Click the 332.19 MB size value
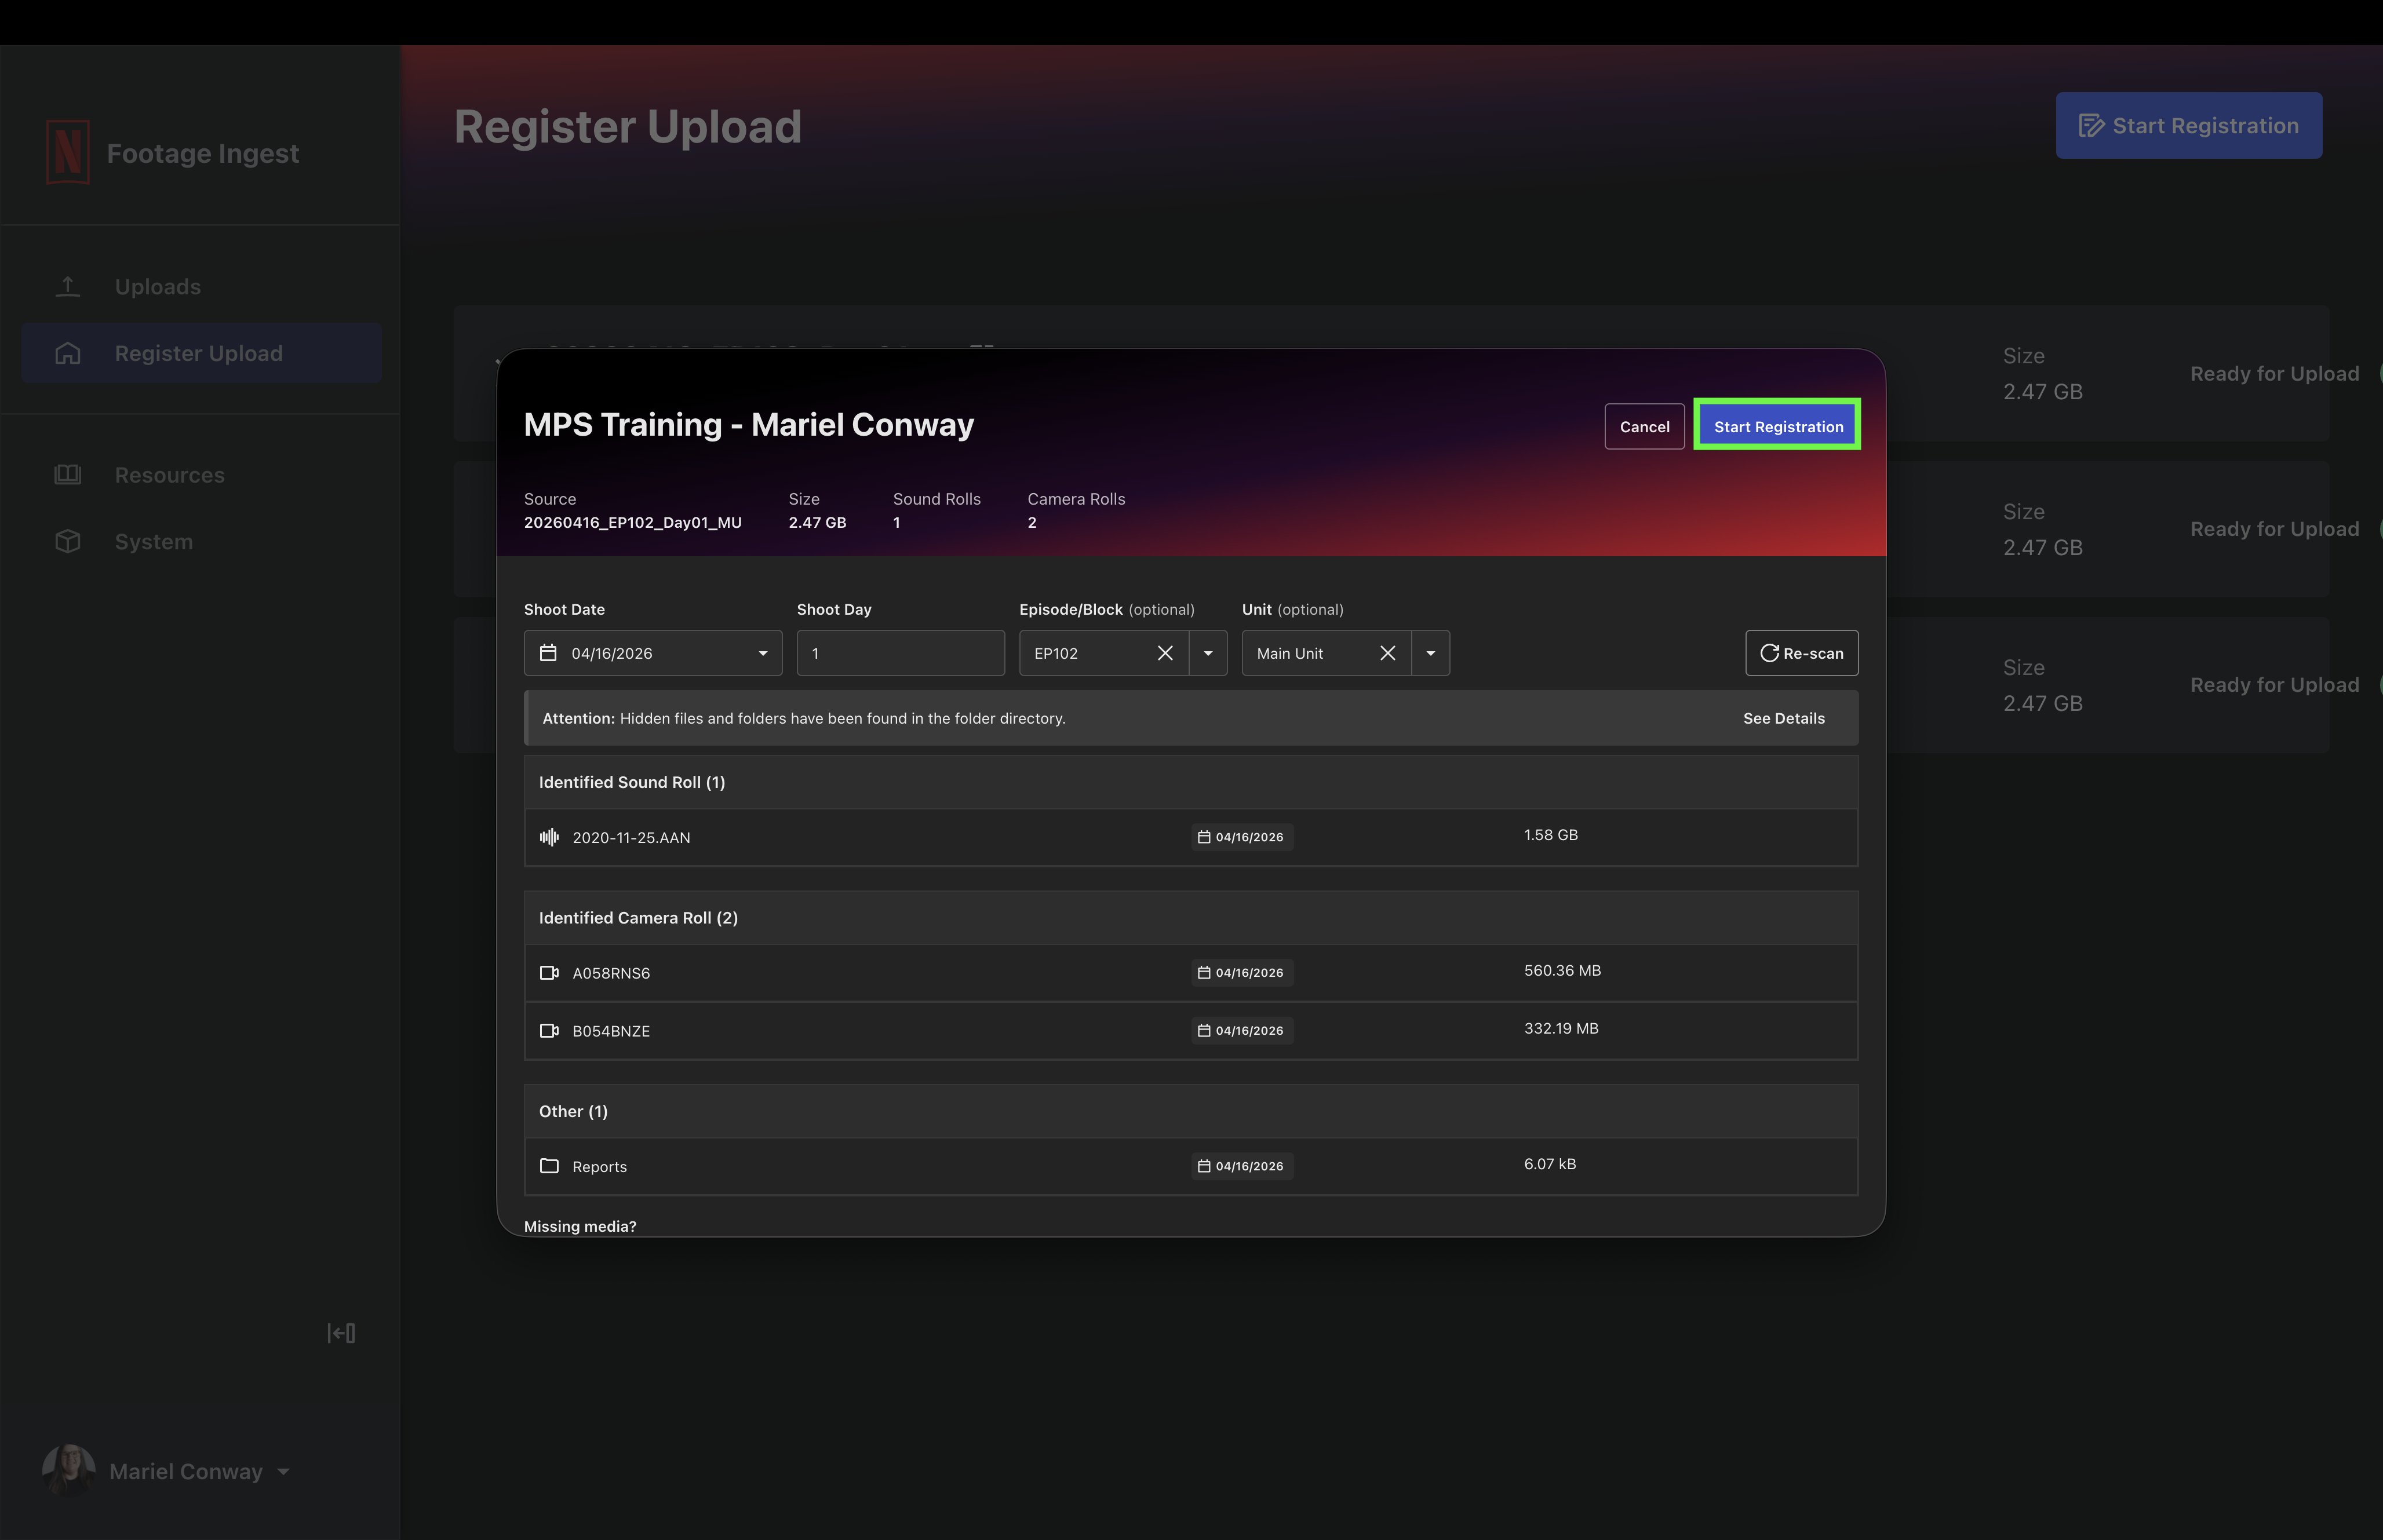 click(1561, 1029)
